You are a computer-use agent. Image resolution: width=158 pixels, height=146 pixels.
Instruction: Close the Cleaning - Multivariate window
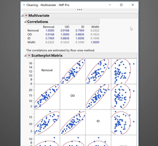[x=133, y=5]
